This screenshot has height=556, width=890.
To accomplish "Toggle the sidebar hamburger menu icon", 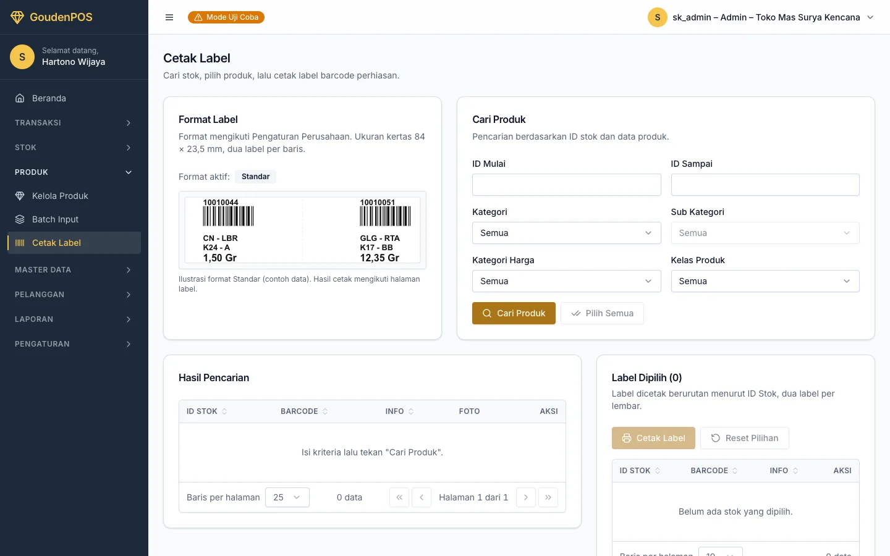I will click(169, 17).
